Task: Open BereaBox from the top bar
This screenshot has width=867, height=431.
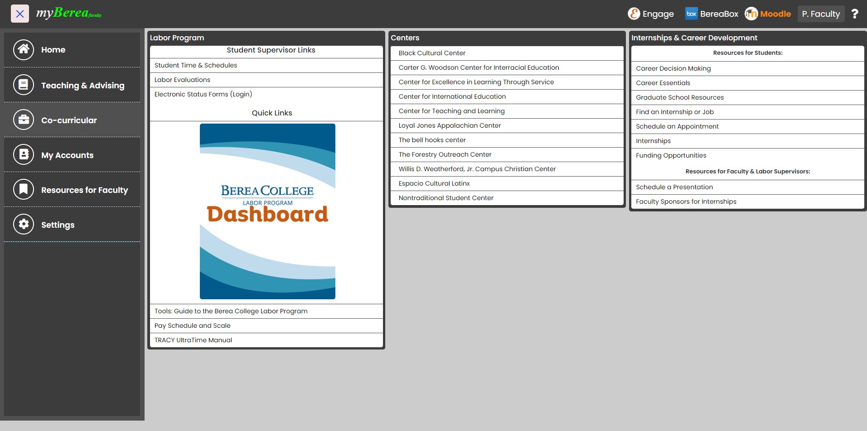Action: (712, 14)
